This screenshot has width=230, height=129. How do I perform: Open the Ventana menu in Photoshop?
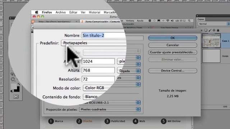(130, 21)
